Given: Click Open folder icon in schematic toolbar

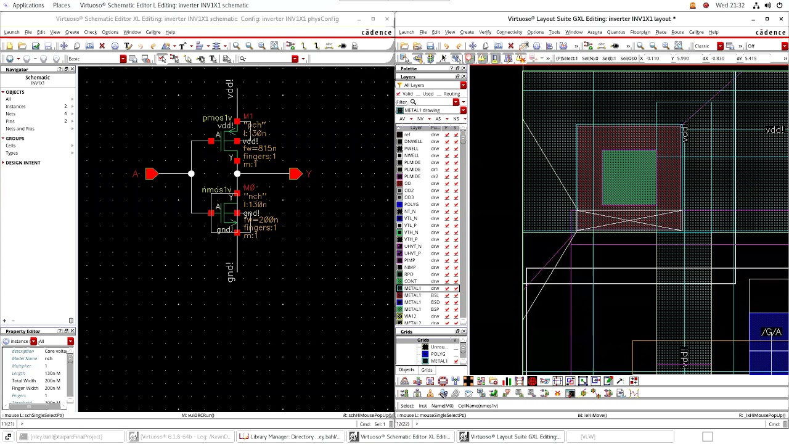Looking at the screenshot, I should click(x=23, y=46).
